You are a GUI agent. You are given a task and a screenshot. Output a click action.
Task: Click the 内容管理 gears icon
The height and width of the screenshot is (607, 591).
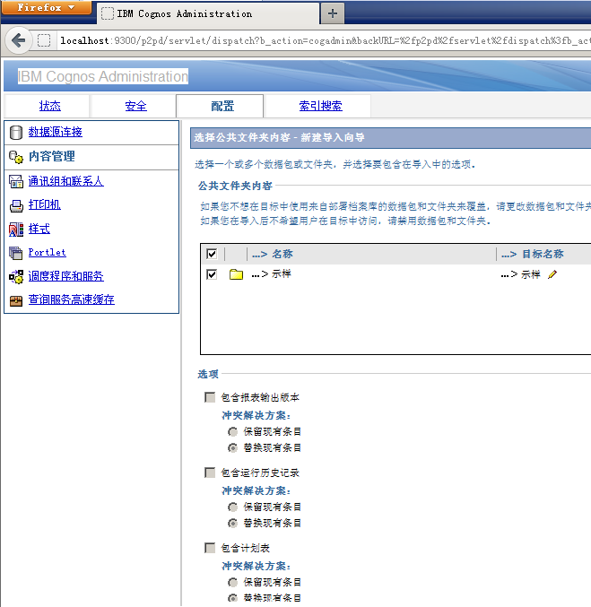[x=16, y=157]
